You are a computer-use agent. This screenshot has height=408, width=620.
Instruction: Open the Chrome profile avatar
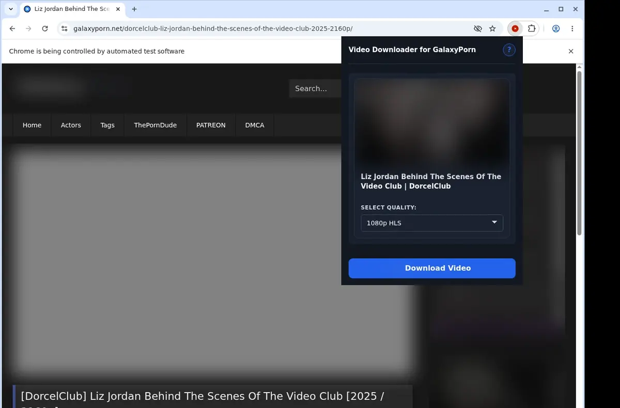[x=556, y=29]
